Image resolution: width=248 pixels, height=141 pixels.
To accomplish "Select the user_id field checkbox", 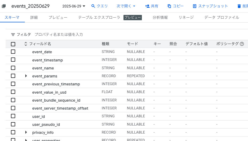I will click(x=13, y=116).
